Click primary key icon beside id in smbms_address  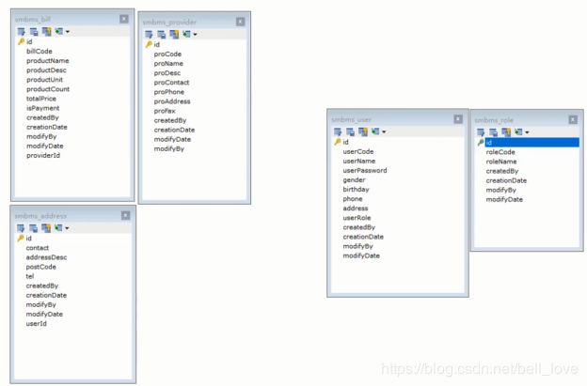21,239
